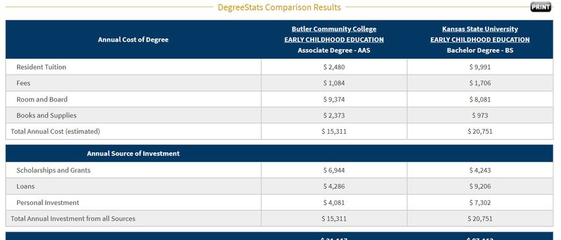The image size is (561, 240).
Task: Follow Butler's EARLY CHILDHOOD EDUCATION link
Action: point(334,40)
